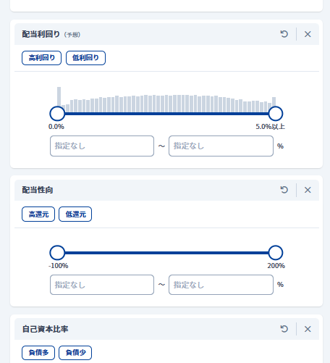The width and height of the screenshot is (330, 363).
Task: Focus the maximum 配当利回り input field
Action: pos(221,146)
